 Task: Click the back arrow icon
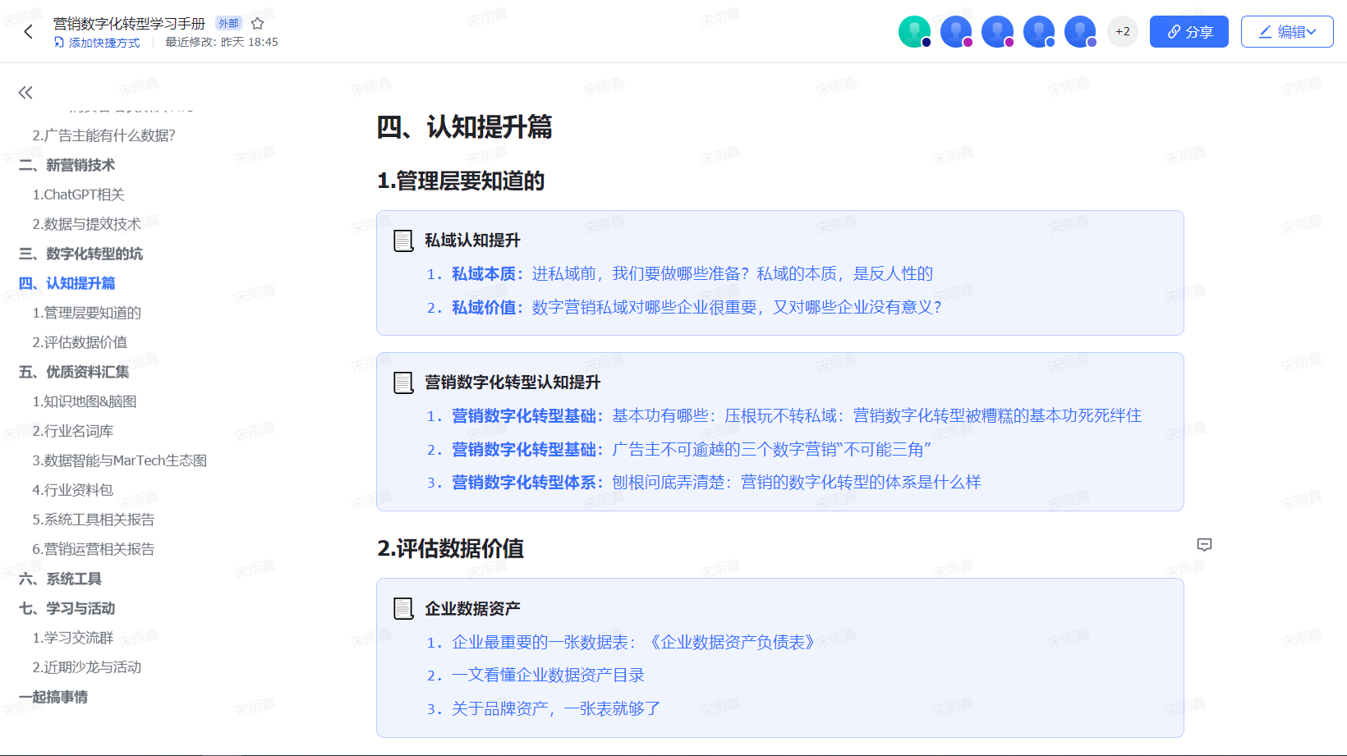tap(29, 32)
